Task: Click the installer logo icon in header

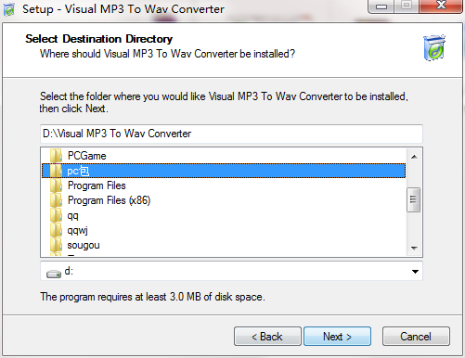Action: [434, 47]
